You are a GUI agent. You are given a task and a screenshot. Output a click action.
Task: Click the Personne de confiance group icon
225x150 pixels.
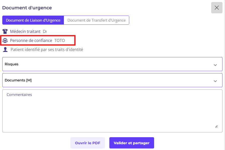coord(5,40)
